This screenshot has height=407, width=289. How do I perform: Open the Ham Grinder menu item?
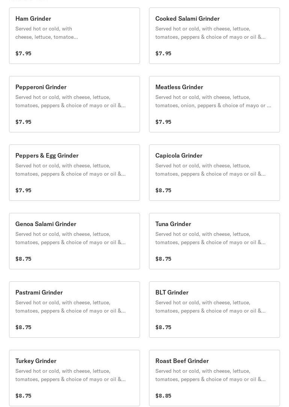coord(74,36)
